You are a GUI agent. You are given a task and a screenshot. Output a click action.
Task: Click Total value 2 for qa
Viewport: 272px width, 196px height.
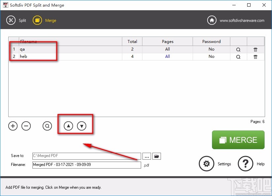coord(132,49)
